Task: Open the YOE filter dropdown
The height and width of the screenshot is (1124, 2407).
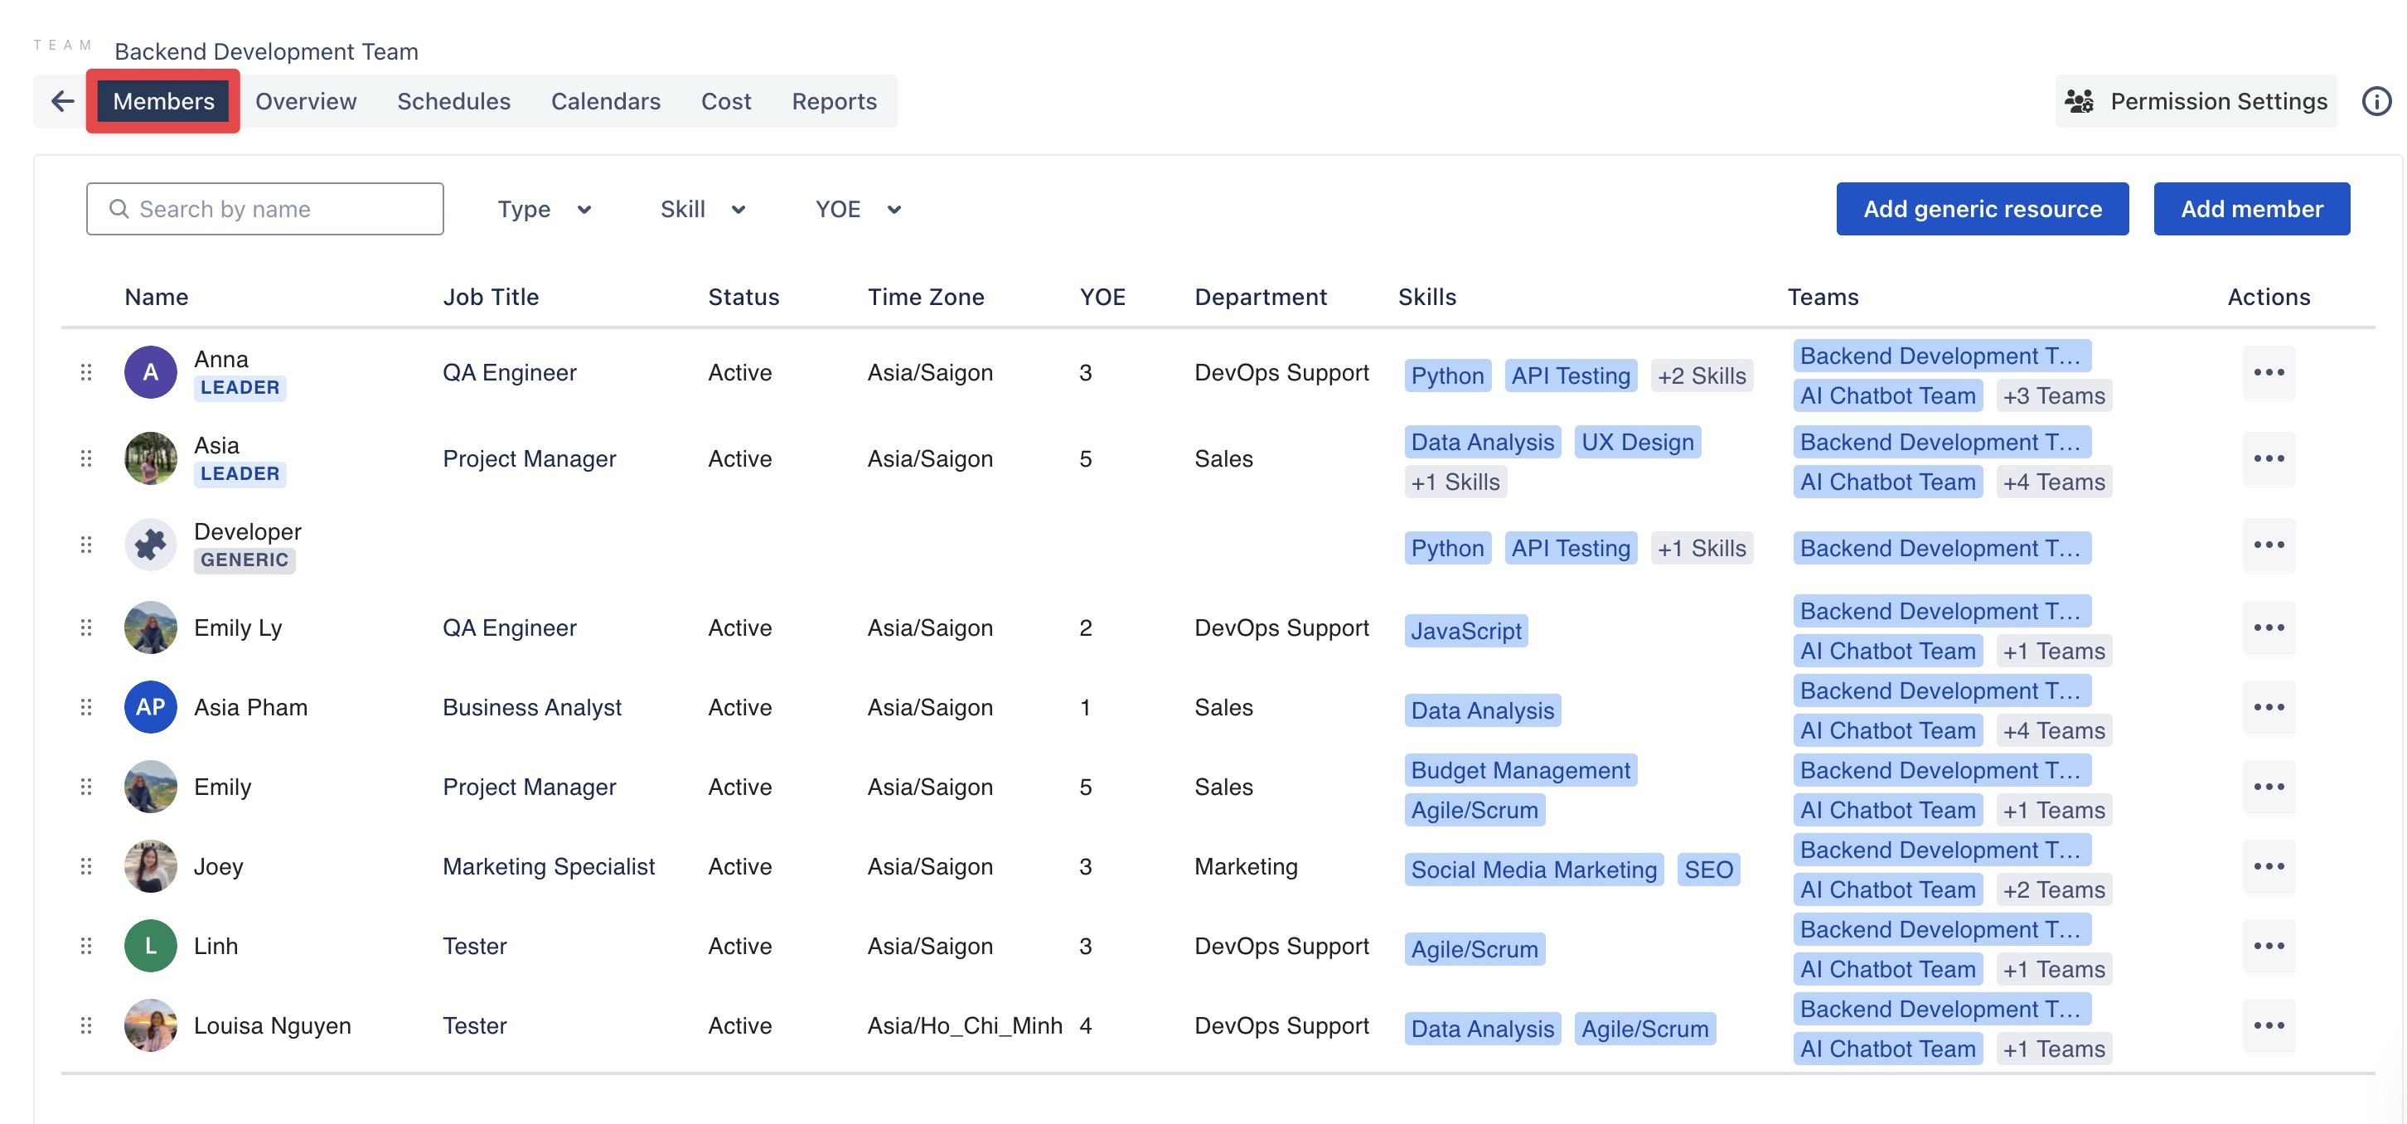Action: [858, 209]
